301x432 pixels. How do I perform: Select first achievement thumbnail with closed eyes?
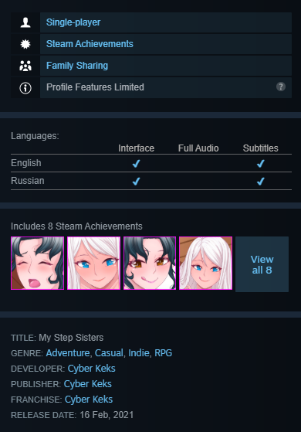(37, 263)
